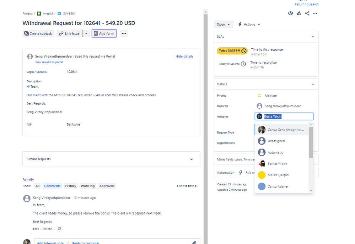Edit the comment by Seng Virakyuthpumidear
Screen dimensions: 355x244
click(36, 229)
